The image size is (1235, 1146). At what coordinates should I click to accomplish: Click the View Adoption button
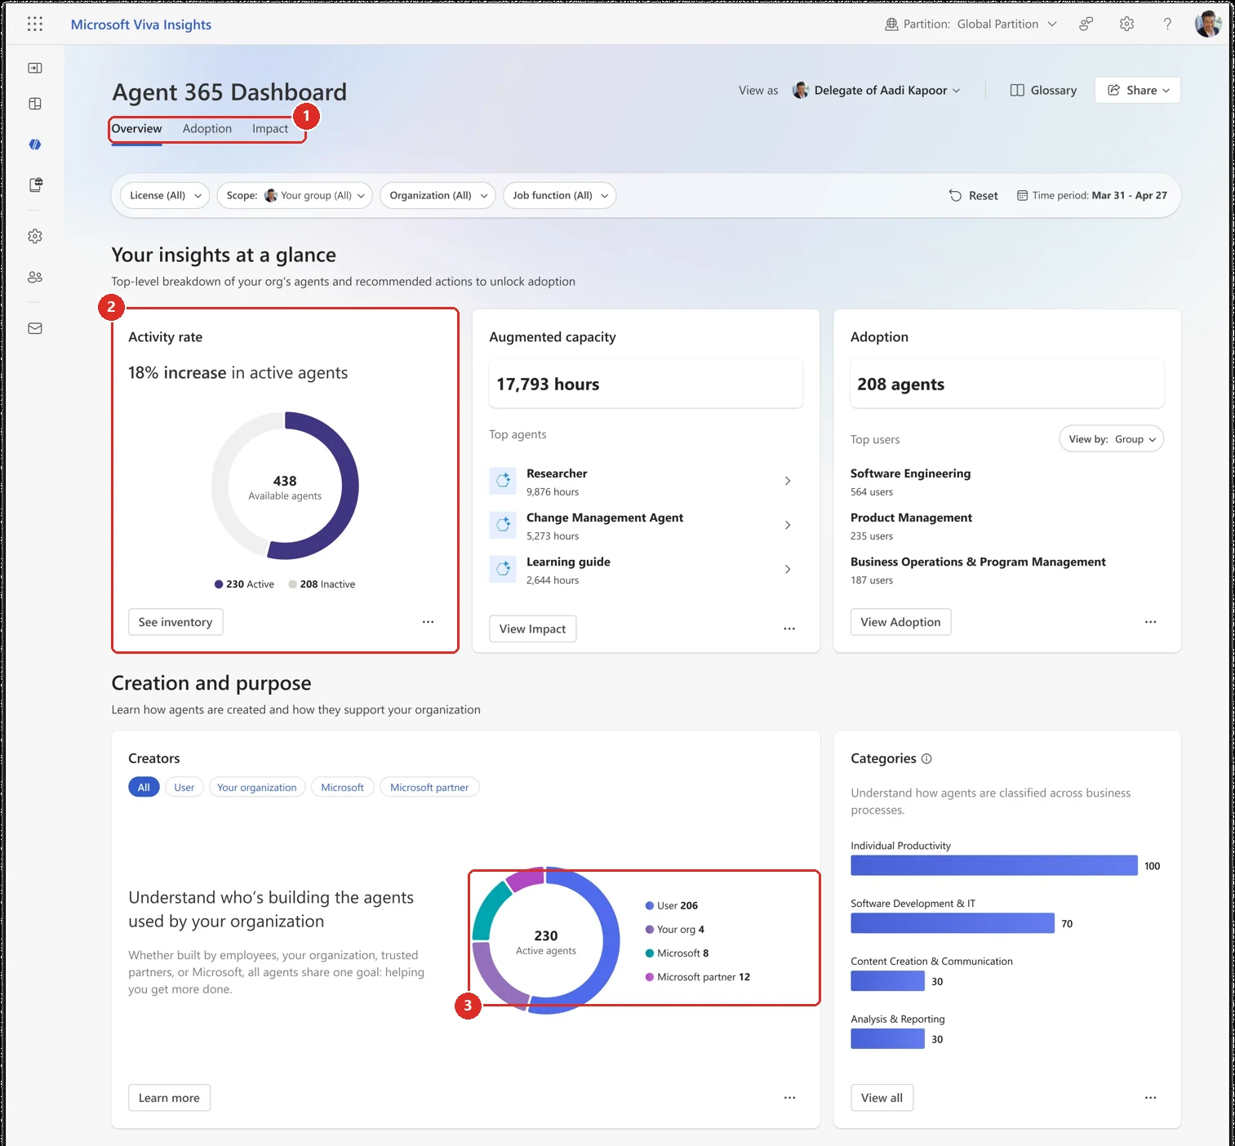coord(900,622)
